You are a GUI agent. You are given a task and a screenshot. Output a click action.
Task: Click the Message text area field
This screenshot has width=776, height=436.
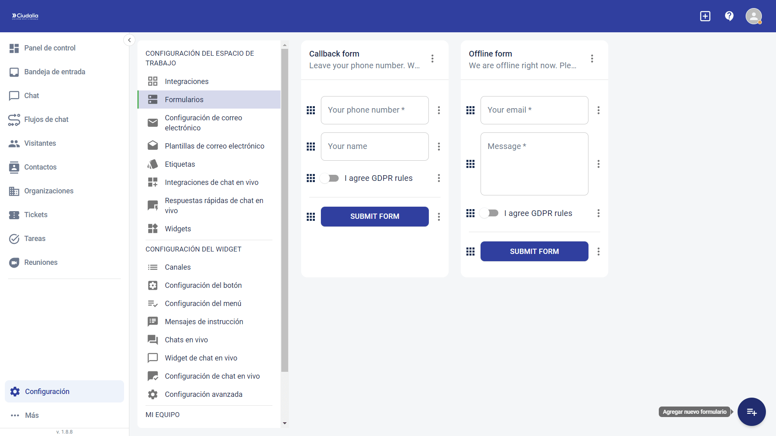click(534, 164)
